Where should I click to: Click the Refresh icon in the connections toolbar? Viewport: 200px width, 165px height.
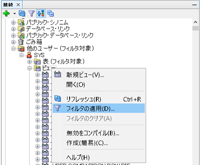22,14
